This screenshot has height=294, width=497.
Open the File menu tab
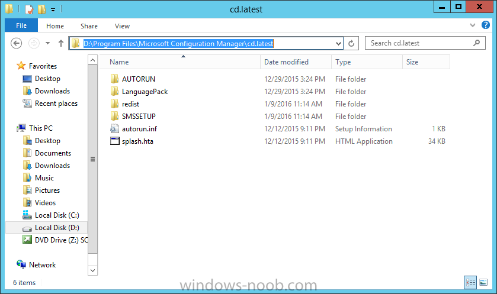coord(21,25)
